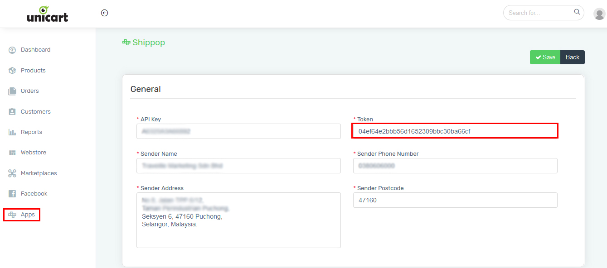This screenshot has width=607, height=268.
Task: Edit the Sender Phone Number field
Action: click(455, 166)
